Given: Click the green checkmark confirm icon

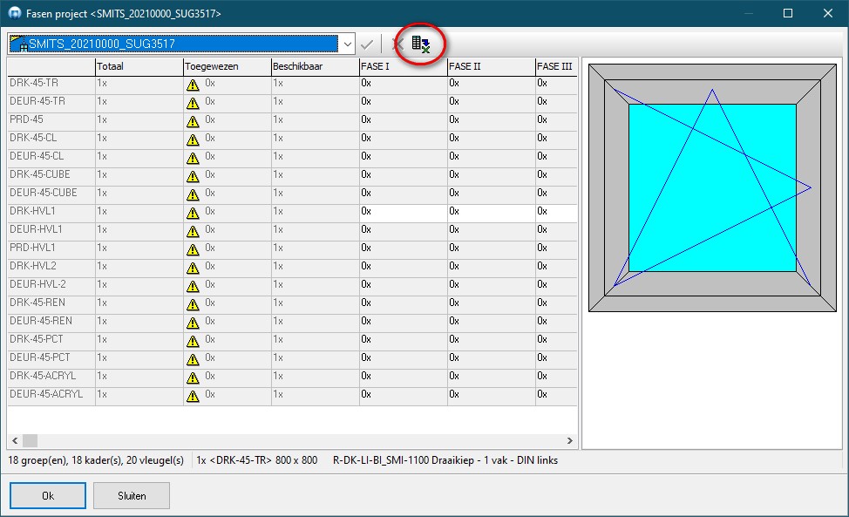Looking at the screenshot, I should (367, 44).
